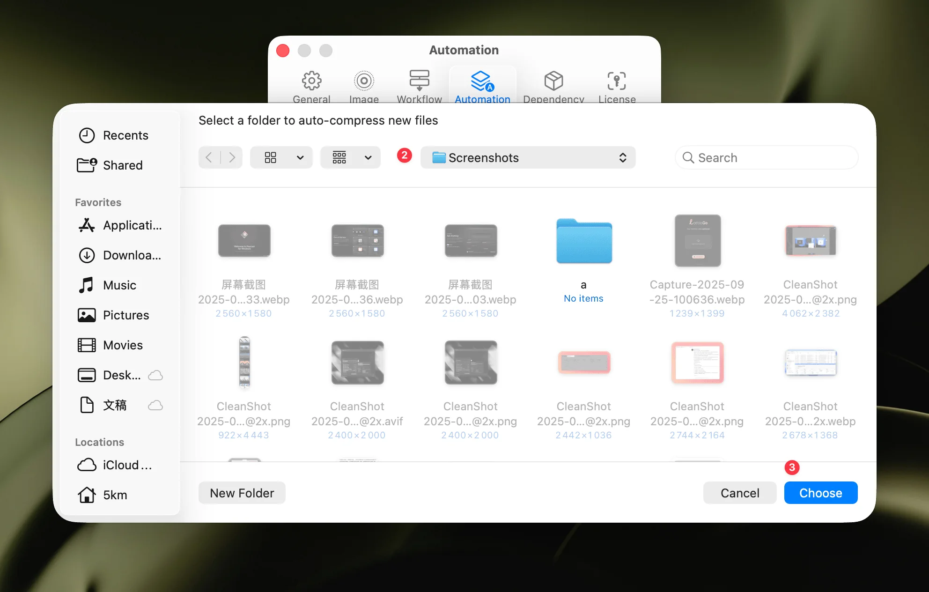The image size is (929, 592).
Task: Select iCloud Drive location
Action: tap(126, 465)
